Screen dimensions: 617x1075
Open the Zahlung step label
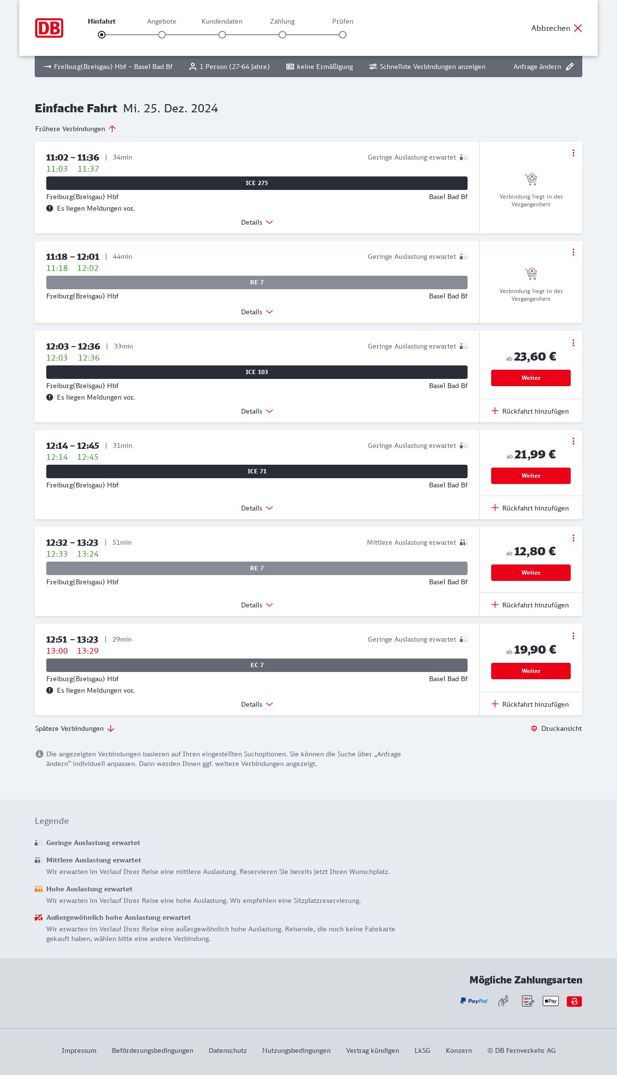click(x=282, y=21)
